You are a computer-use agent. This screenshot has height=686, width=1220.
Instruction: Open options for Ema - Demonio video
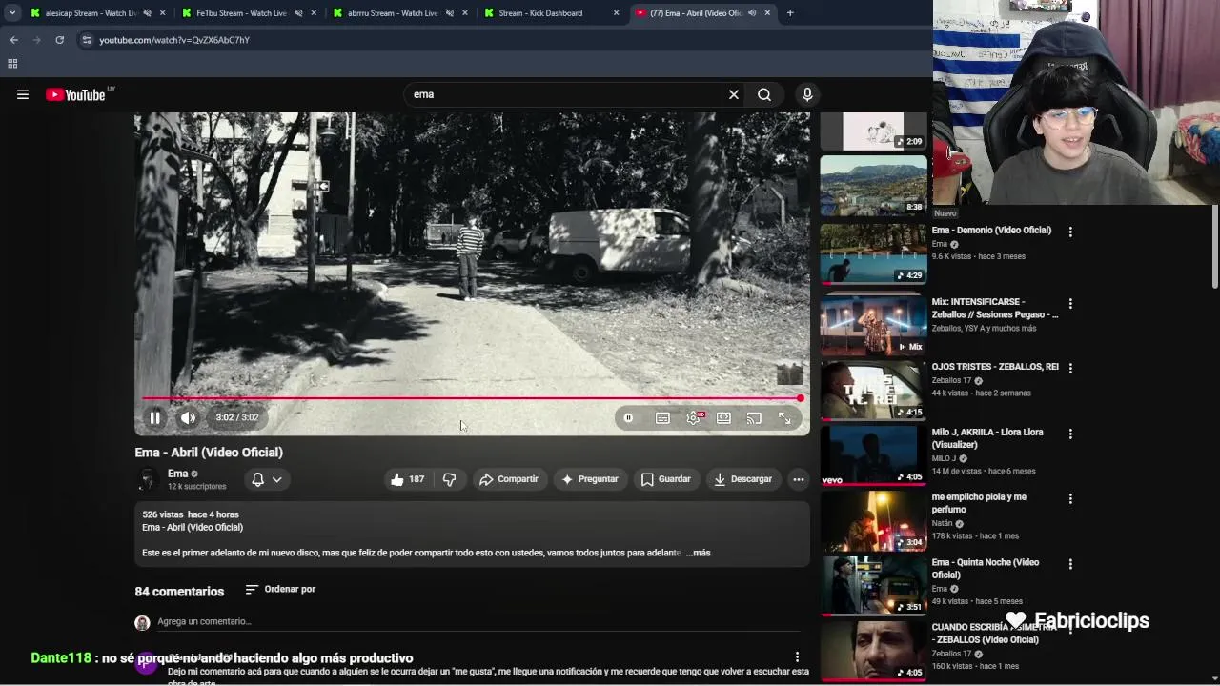(x=1070, y=232)
